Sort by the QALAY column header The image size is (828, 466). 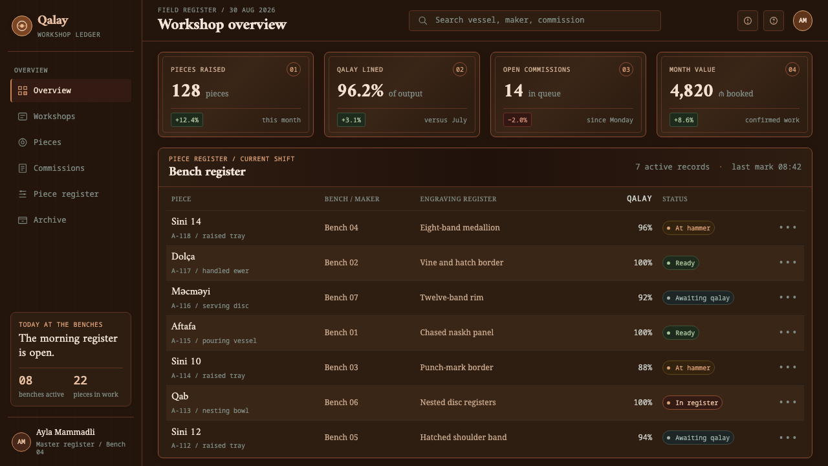point(639,199)
